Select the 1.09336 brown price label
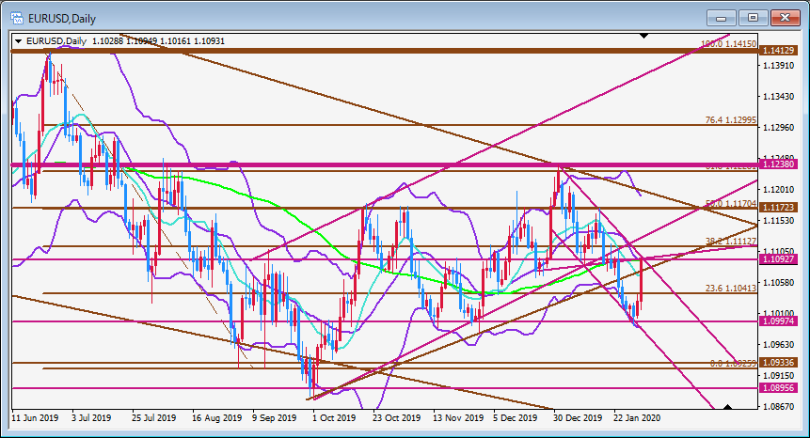Screen dimensions: 810x438 [778, 362]
